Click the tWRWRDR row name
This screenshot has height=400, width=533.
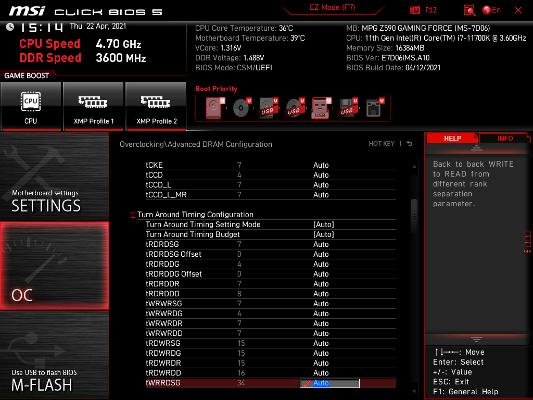click(x=164, y=323)
